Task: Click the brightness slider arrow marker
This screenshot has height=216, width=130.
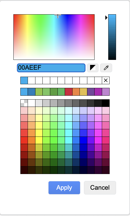Action: [x=106, y=18]
